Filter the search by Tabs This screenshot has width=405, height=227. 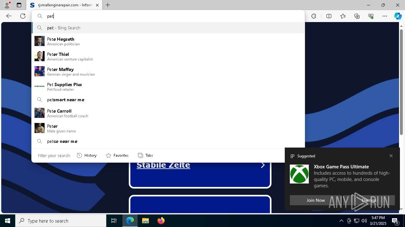tap(145, 155)
